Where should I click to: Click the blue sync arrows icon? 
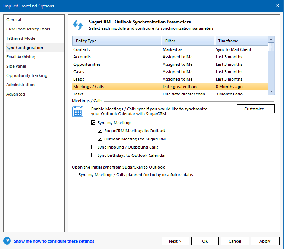coord(78,25)
